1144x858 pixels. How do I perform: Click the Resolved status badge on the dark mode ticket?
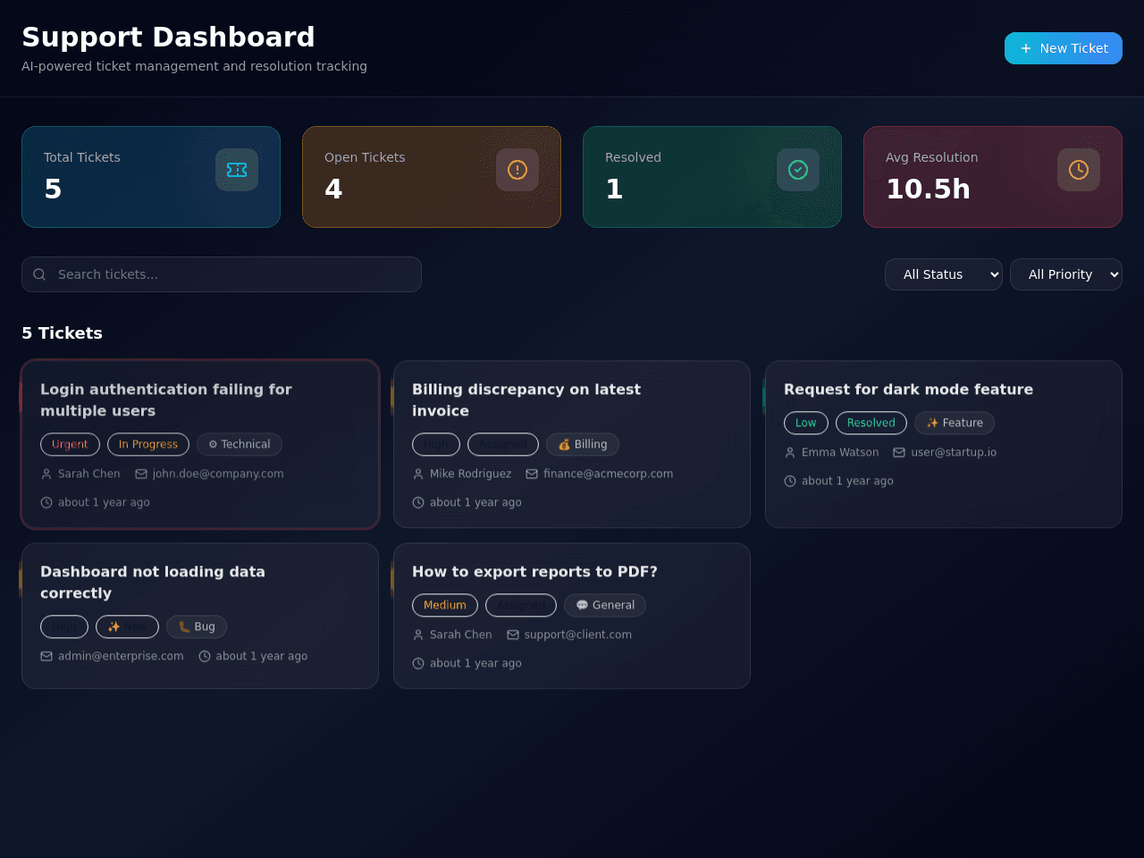pos(871,423)
